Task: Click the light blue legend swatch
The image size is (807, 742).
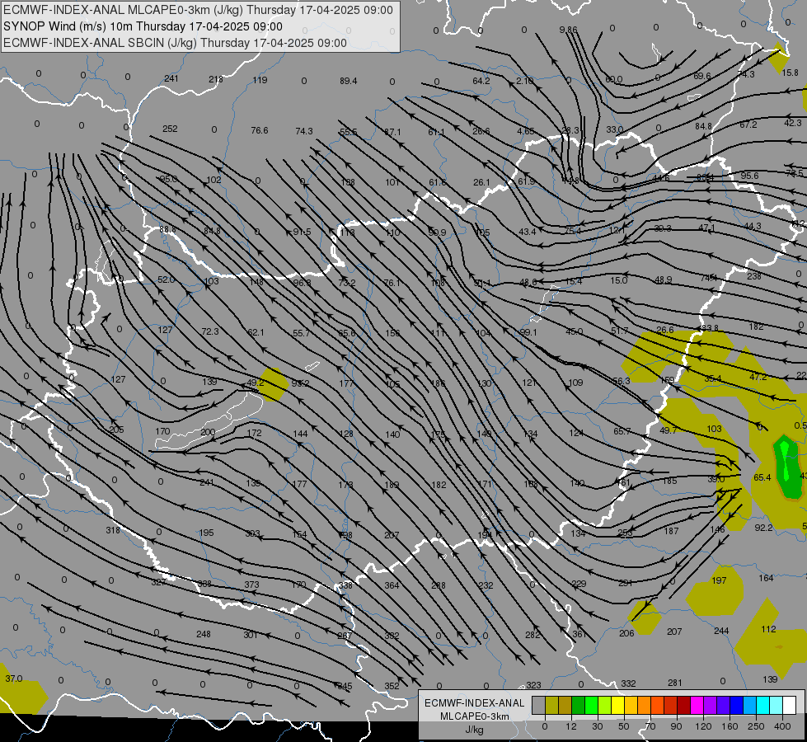Action: click(749, 705)
